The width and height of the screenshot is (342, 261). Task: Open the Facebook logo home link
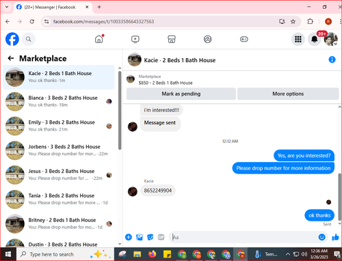pos(12,39)
